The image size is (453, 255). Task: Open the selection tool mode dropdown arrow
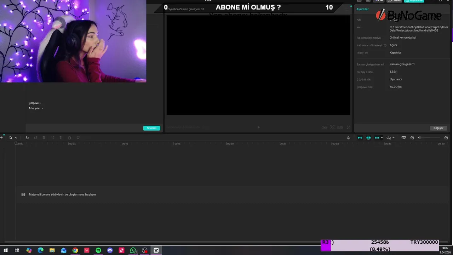coord(16,138)
